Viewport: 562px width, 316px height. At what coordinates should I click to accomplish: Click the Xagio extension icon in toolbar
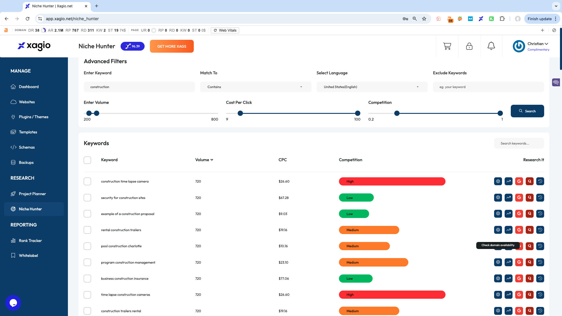(481, 19)
